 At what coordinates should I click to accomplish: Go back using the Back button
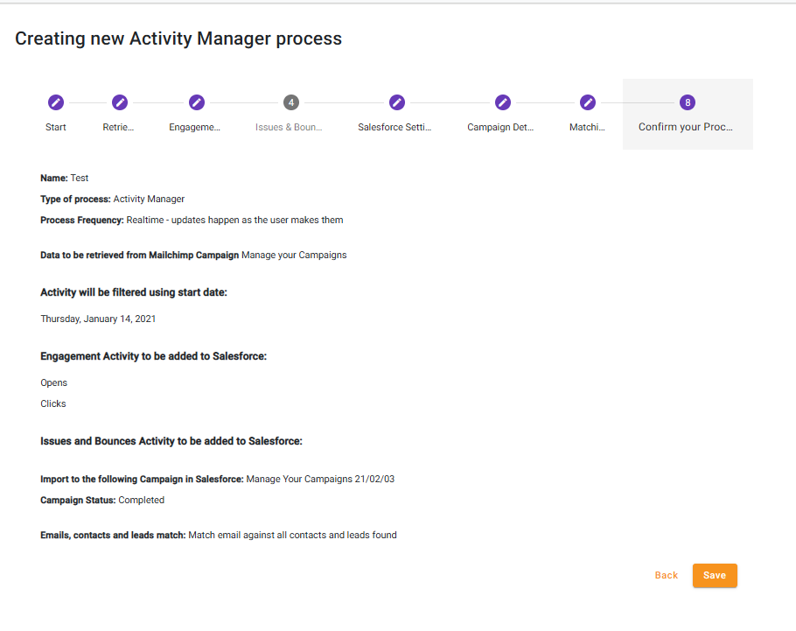pyautogui.click(x=666, y=575)
